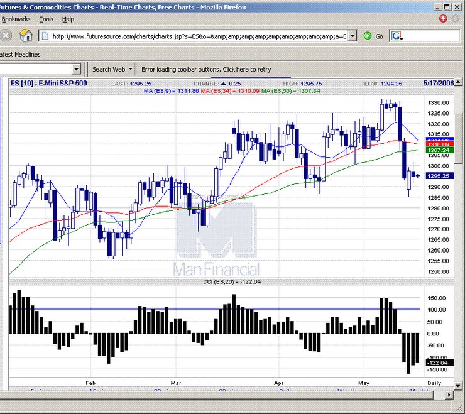Click the Go button label
Viewport: 465px width, 414px height.
point(380,36)
